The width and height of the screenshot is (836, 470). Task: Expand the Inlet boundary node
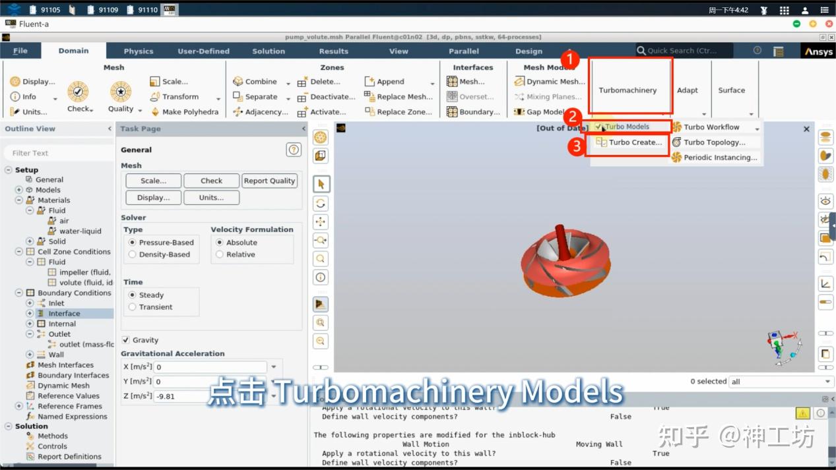(x=30, y=303)
